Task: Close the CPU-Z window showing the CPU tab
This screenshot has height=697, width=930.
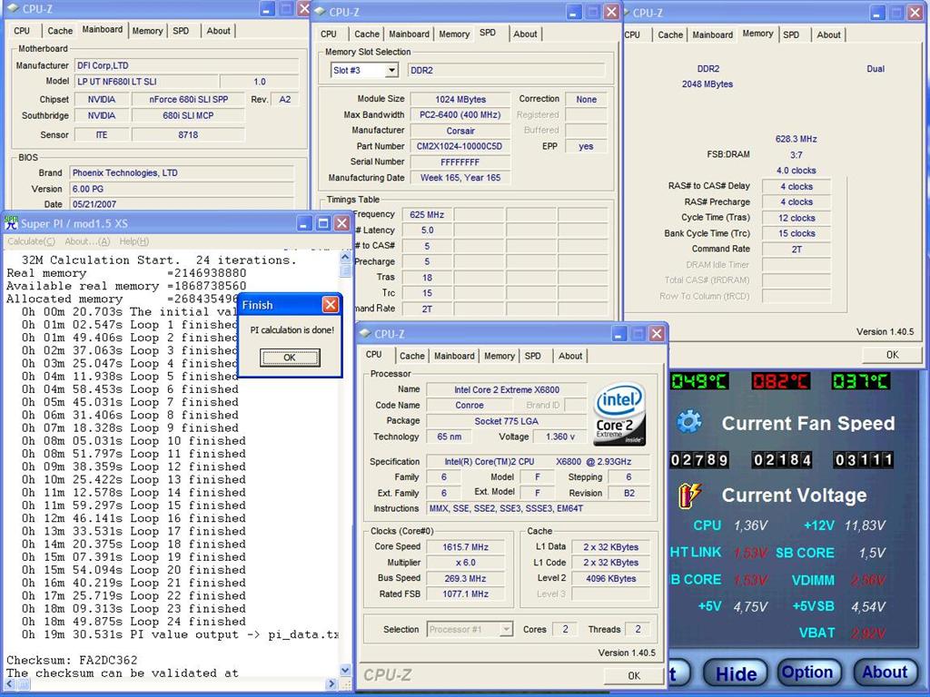Action: [657, 334]
